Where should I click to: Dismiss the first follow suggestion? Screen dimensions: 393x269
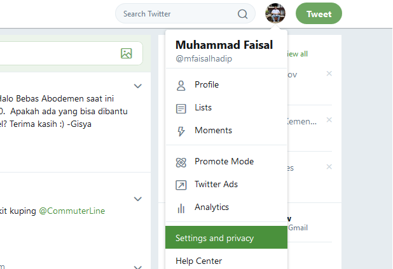click(x=329, y=74)
